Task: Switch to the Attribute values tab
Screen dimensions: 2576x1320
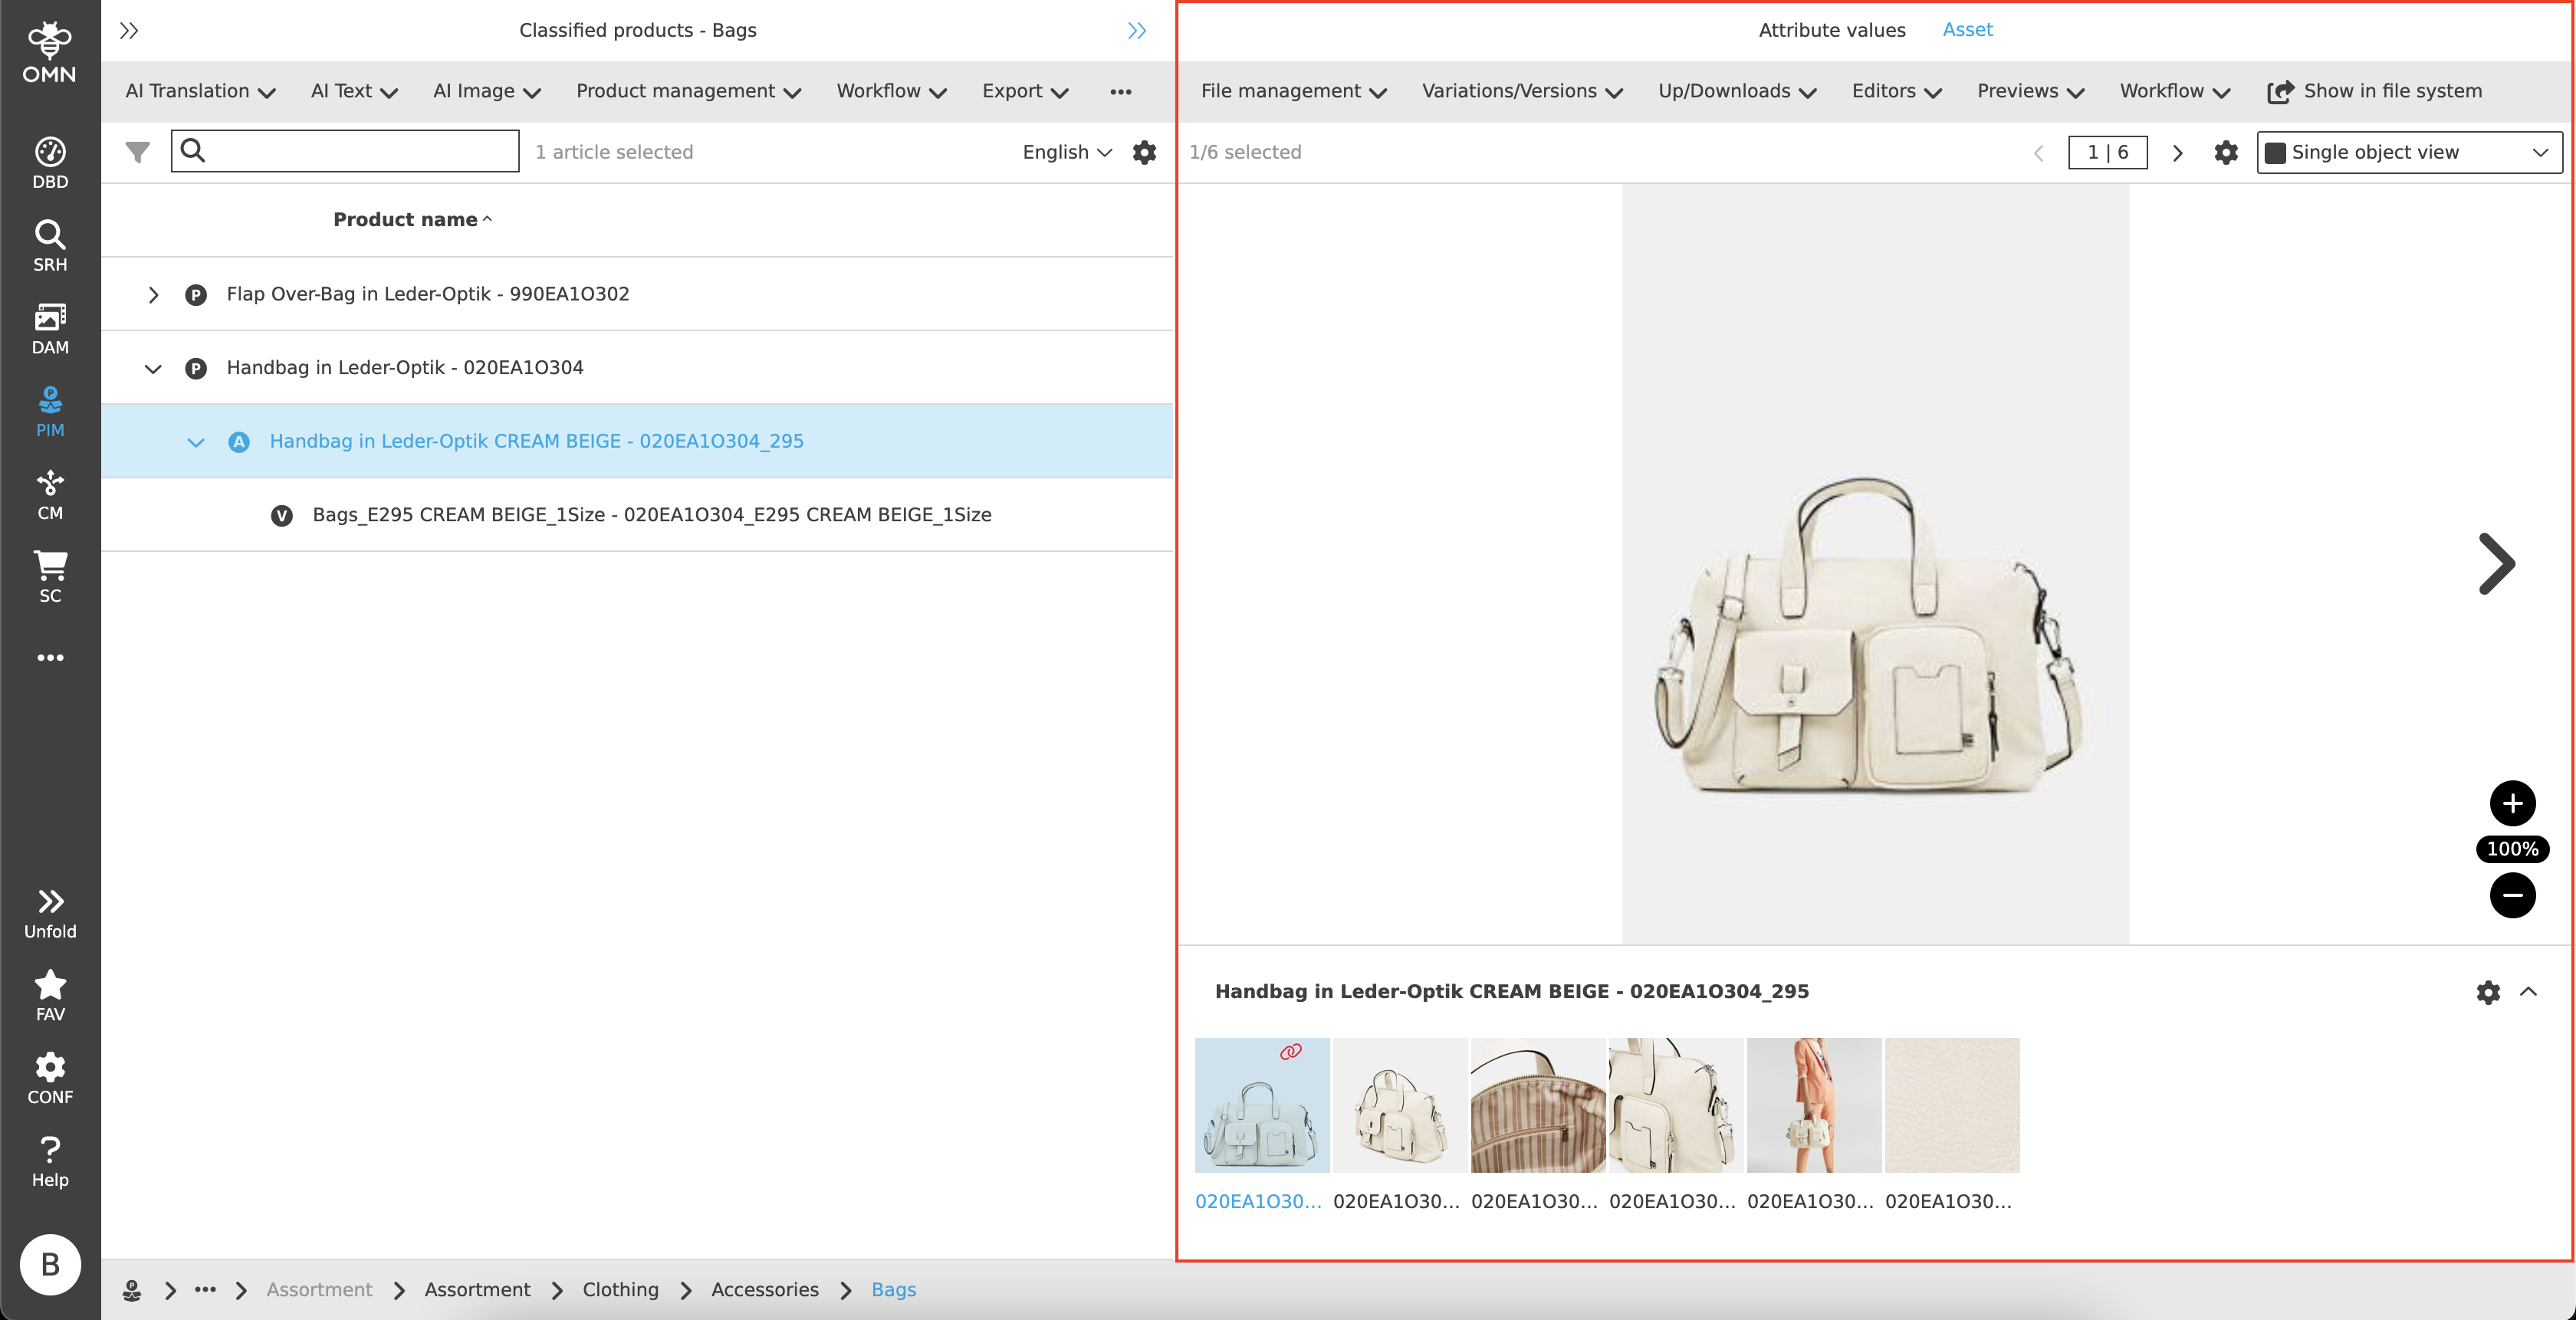Action: (x=1831, y=30)
